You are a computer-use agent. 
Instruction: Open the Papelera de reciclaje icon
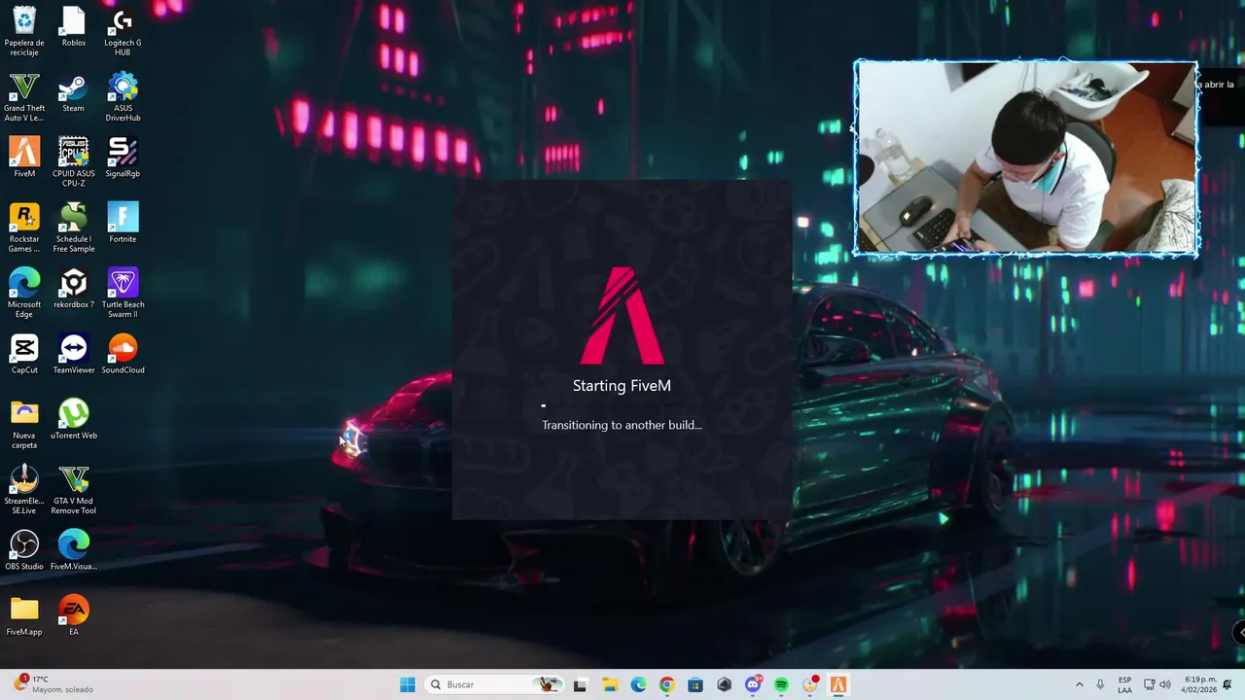coord(24,30)
